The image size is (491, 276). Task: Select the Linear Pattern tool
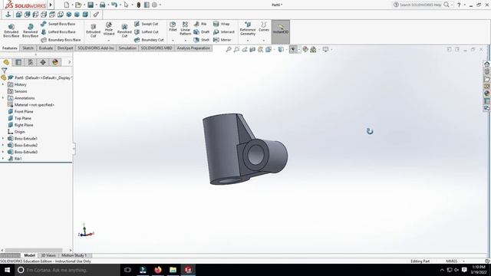(x=186, y=28)
